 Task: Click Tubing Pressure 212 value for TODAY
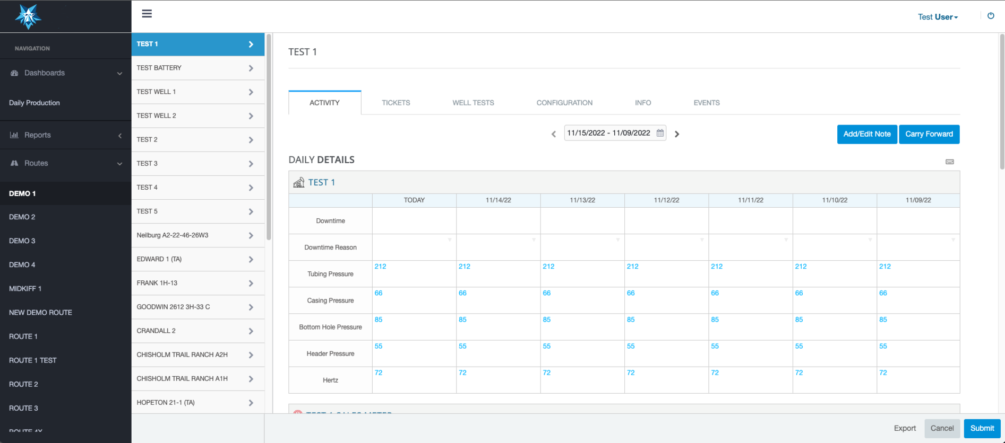pyautogui.click(x=380, y=267)
